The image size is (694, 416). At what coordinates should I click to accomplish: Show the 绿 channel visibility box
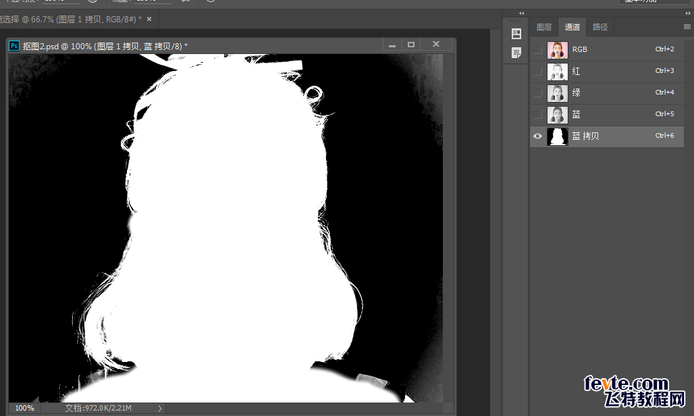538,93
